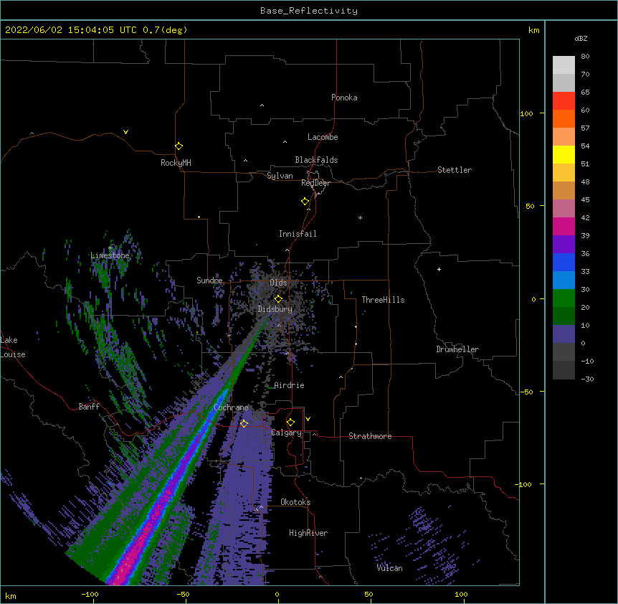Pick the purple 36-39 dBZ legend swatch
This screenshot has height=604, width=618.
[x=564, y=245]
